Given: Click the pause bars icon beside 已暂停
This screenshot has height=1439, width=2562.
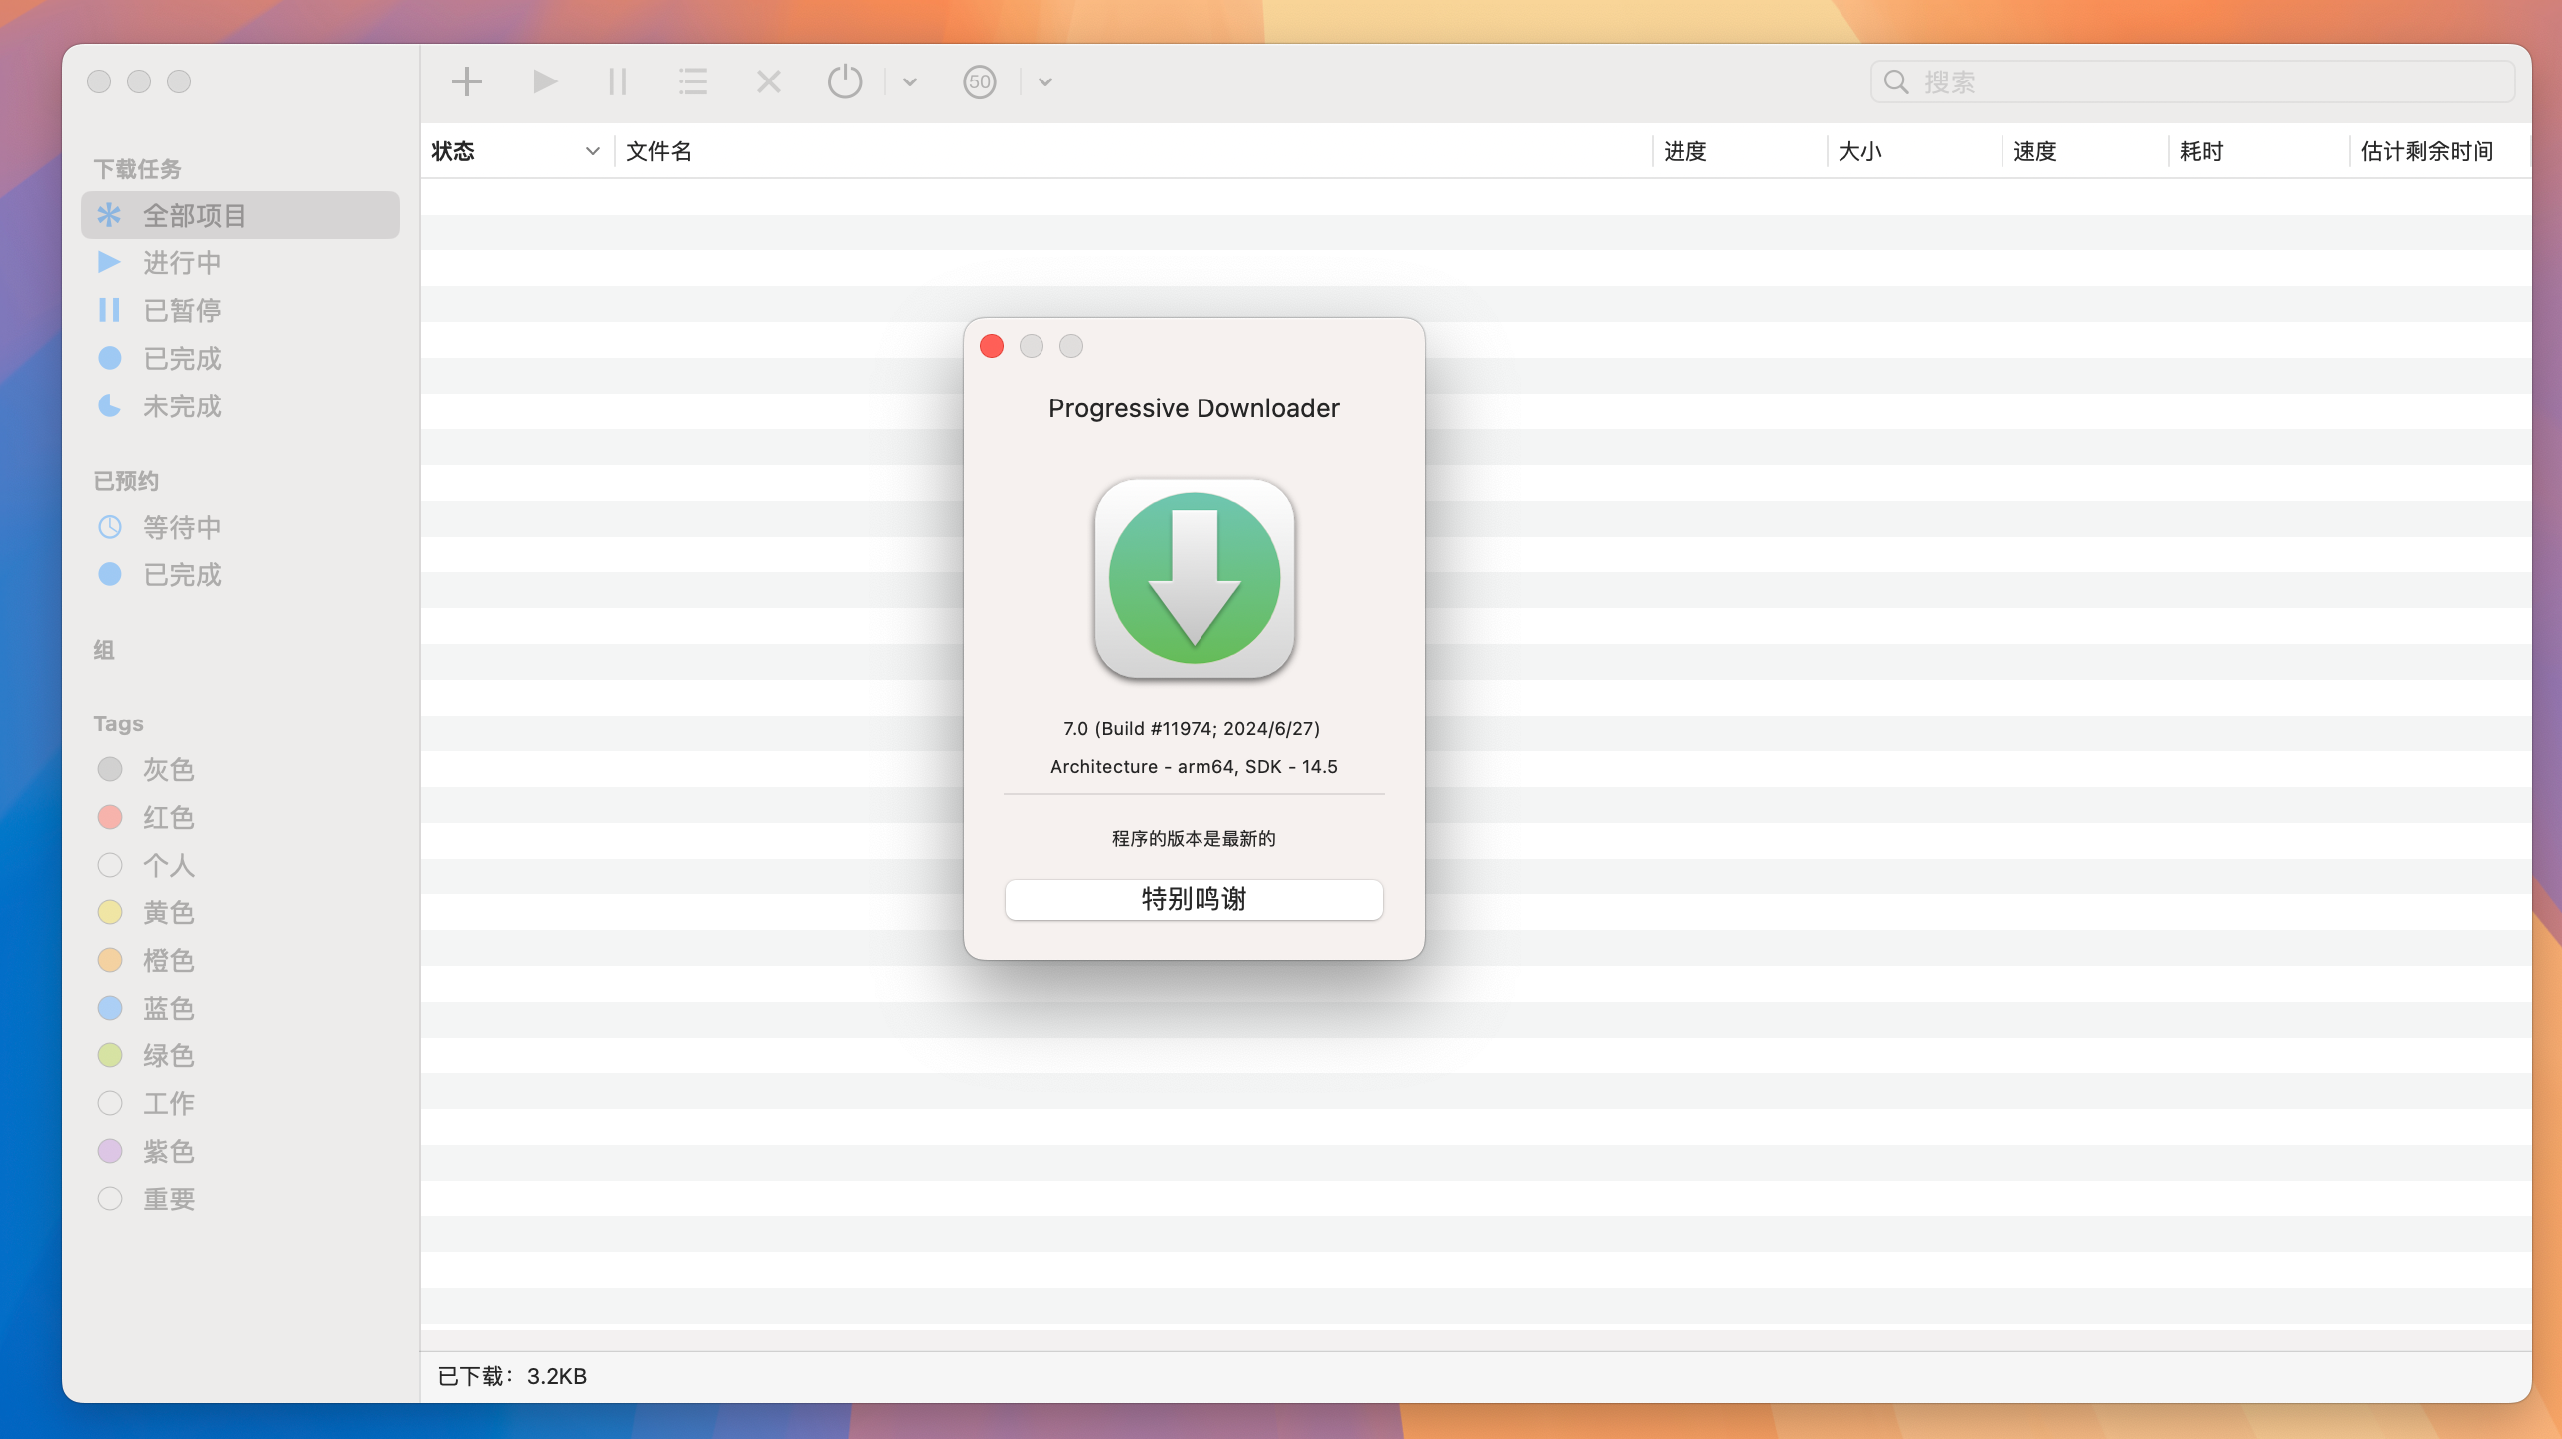Looking at the screenshot, I should pos(109,310).
